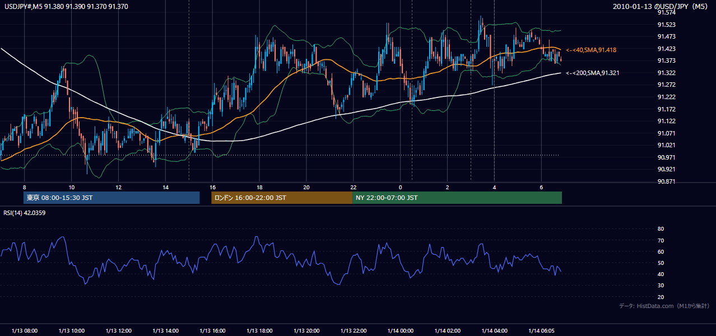Click the 91.272 price axis label
716x336 pixels.
coord(666,85)
